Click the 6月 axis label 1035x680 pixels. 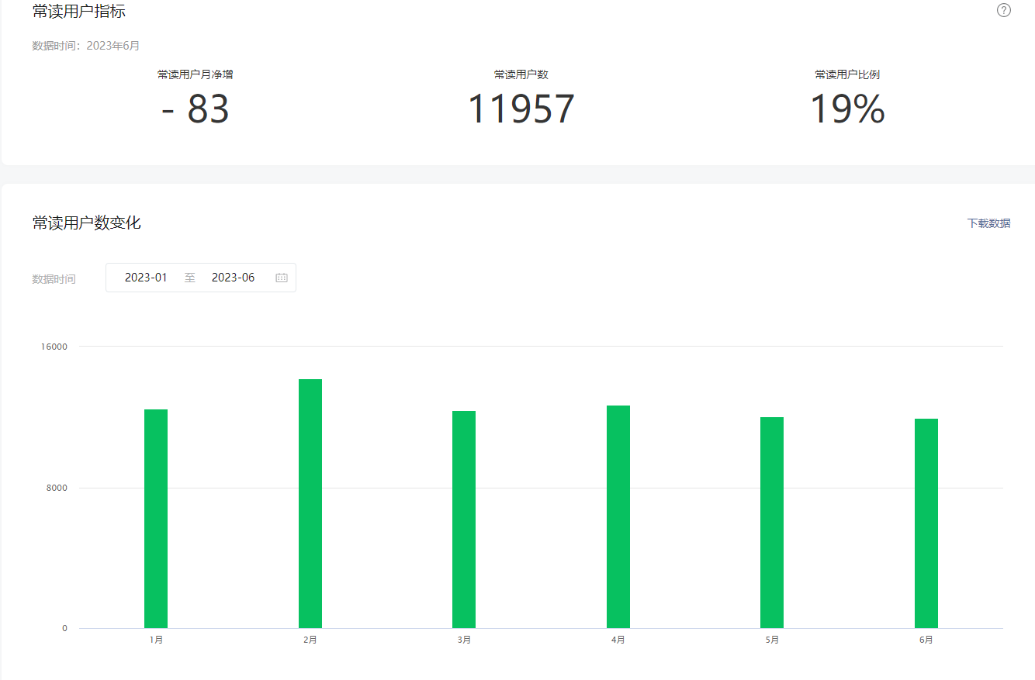point(926,640)
